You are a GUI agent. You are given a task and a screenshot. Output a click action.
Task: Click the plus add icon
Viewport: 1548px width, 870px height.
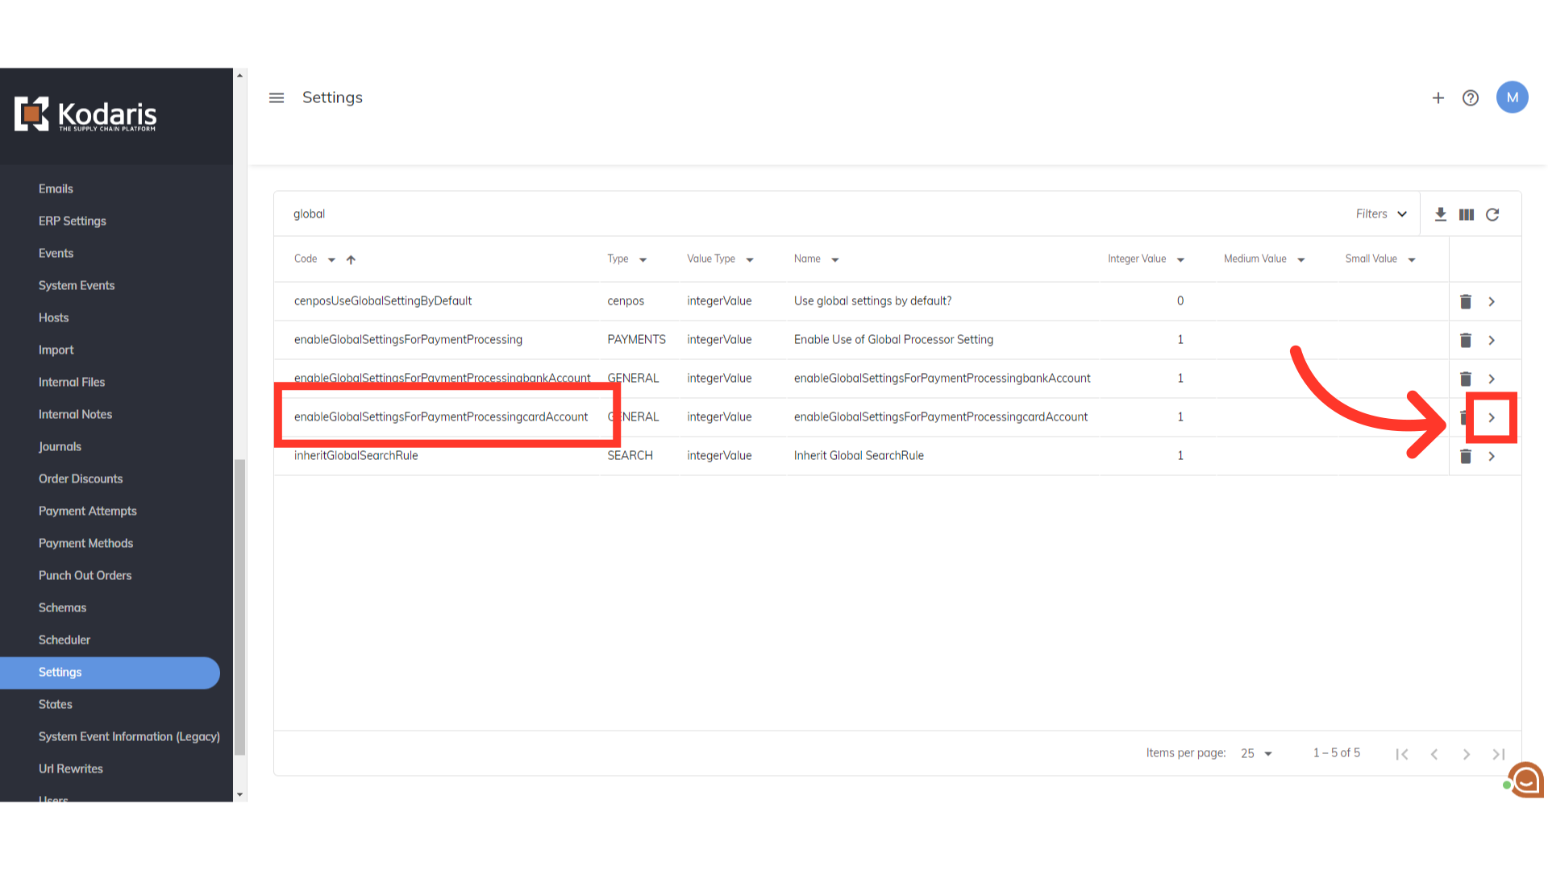(1438, 97)
